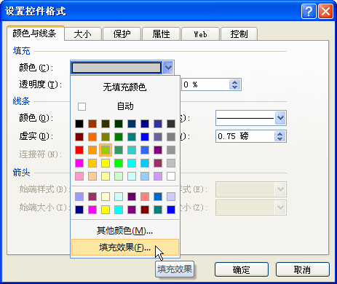Pick the purple swatch in third row
The image size is (337, 284).
pyautogui.click(x=158, y=150)
